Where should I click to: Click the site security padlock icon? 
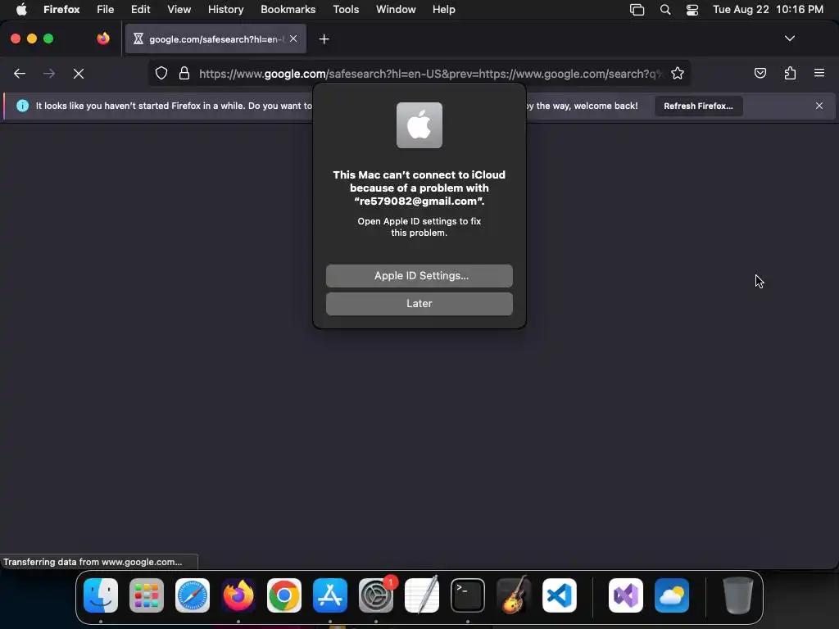[x=184, y=73]
